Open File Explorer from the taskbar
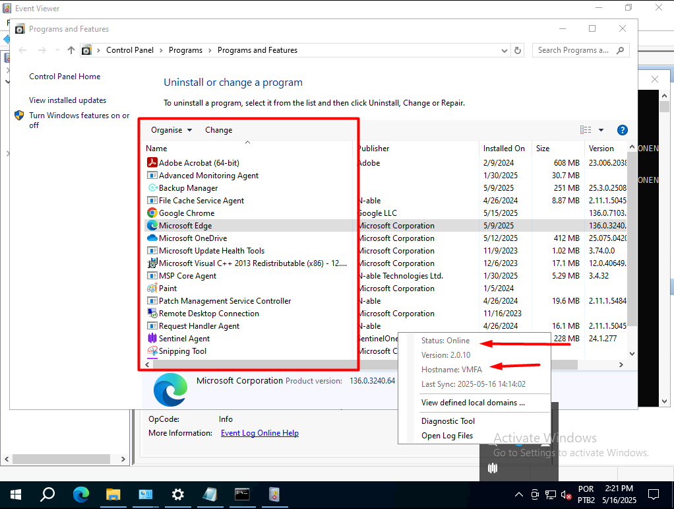The width and height of the screenshot is (674, 509). point(113,494)
